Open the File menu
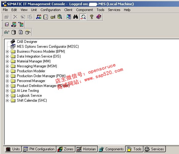The height and width of the screenshot is (154, 179). click(5, 10)
